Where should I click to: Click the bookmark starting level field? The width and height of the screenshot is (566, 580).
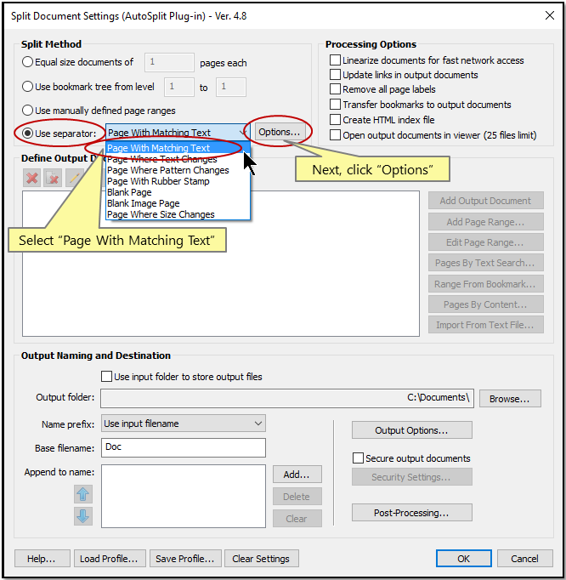tap(179, 87)
